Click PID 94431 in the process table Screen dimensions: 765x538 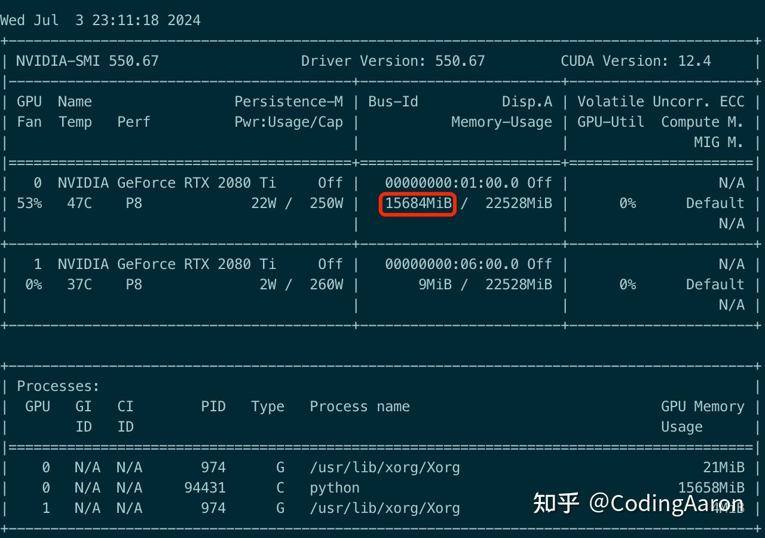pyautogui.click(x=205, y=488)
